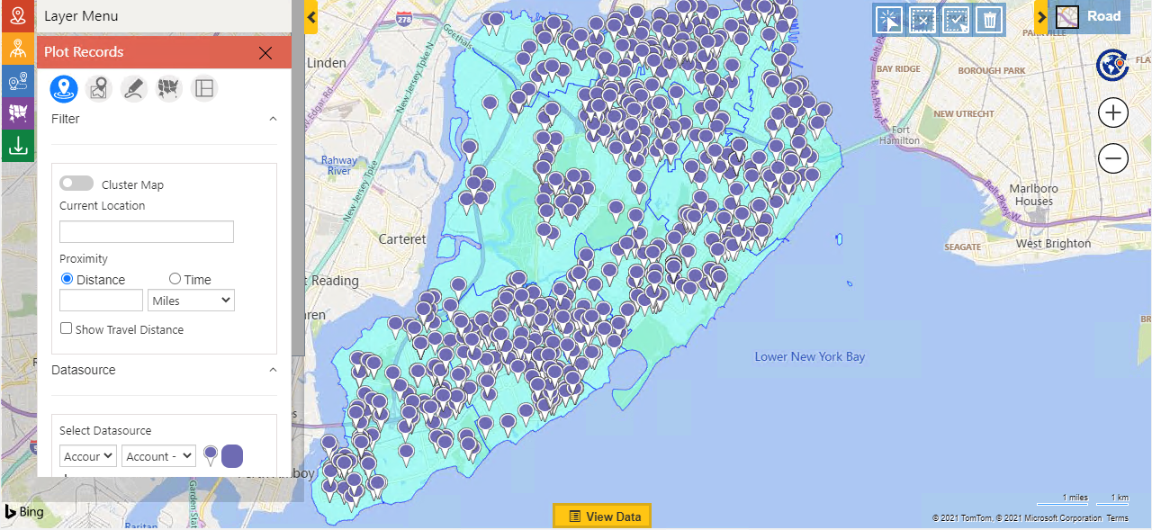Click the West Brighton map label
Image resolution: width=1152 pixels, height=530 pixels.
coord(1053,243)
